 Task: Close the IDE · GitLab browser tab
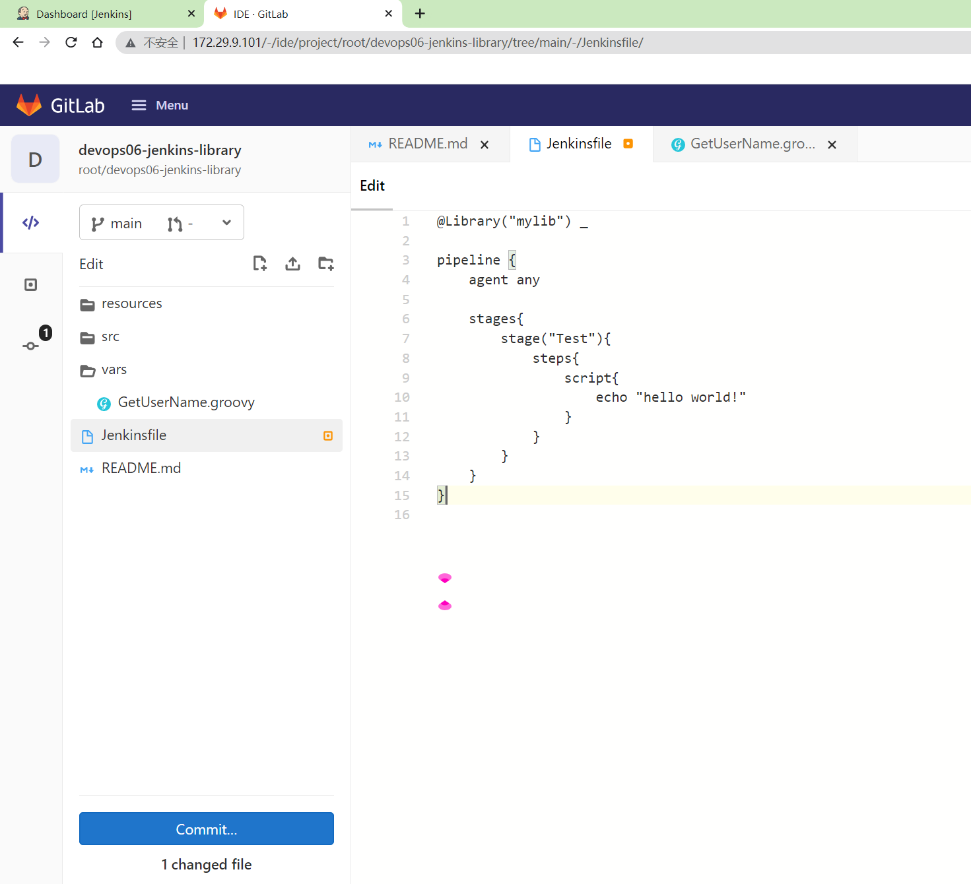coord(389,13)
